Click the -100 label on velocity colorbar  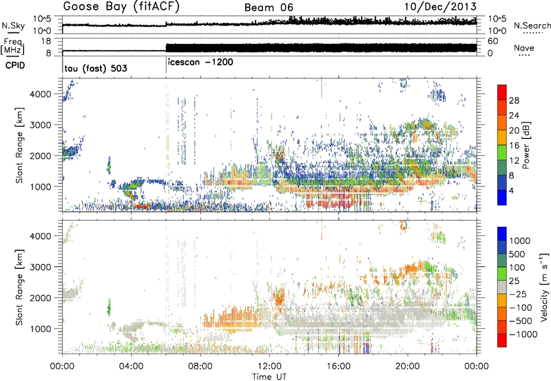coord(521,307)
